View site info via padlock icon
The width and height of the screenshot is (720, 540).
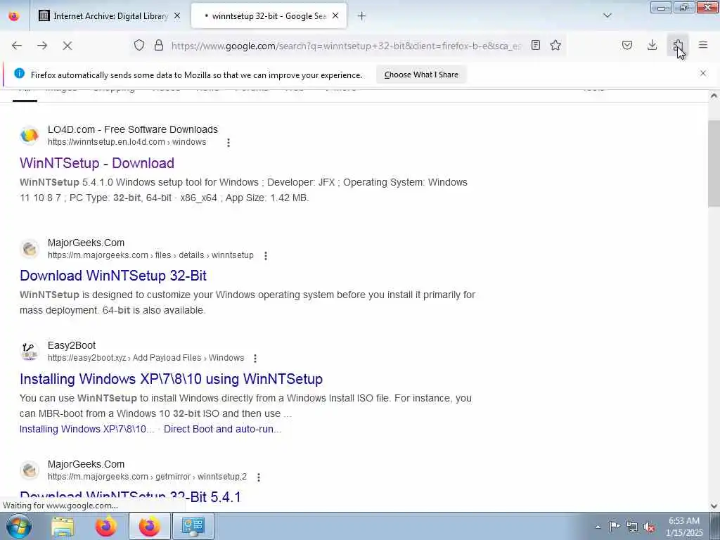click(x=159, y=45)
